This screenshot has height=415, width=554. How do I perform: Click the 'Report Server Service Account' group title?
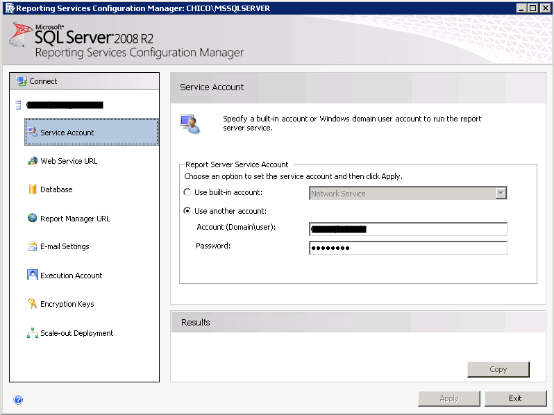[237, 164]
